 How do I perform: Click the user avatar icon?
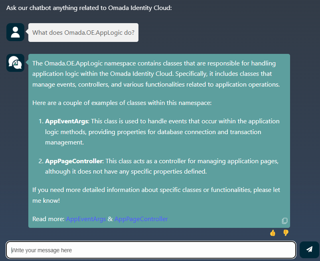[15, 32]
